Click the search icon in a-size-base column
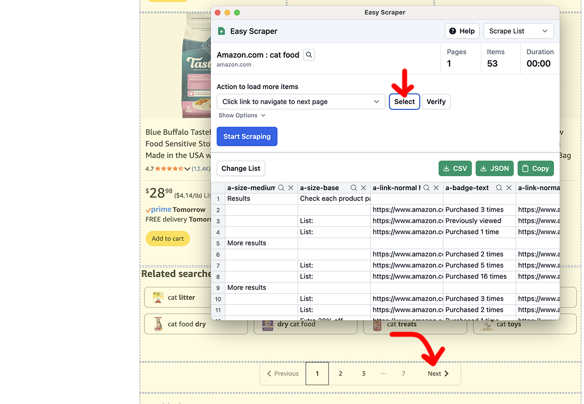Viewport: 584px width, 404px height. tap(354, 188)
